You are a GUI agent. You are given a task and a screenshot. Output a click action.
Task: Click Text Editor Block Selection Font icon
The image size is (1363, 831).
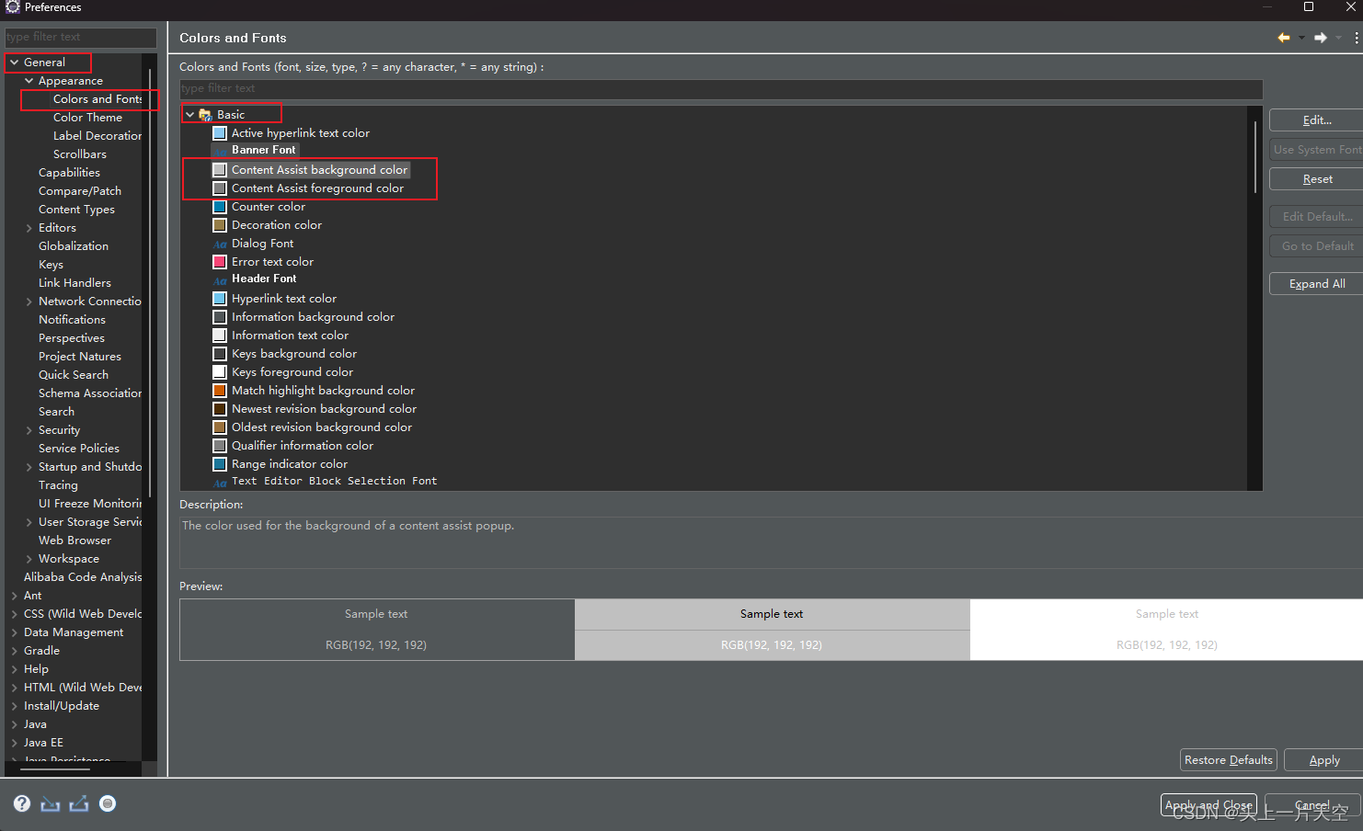pyautogui.click(x=220, y=482)
